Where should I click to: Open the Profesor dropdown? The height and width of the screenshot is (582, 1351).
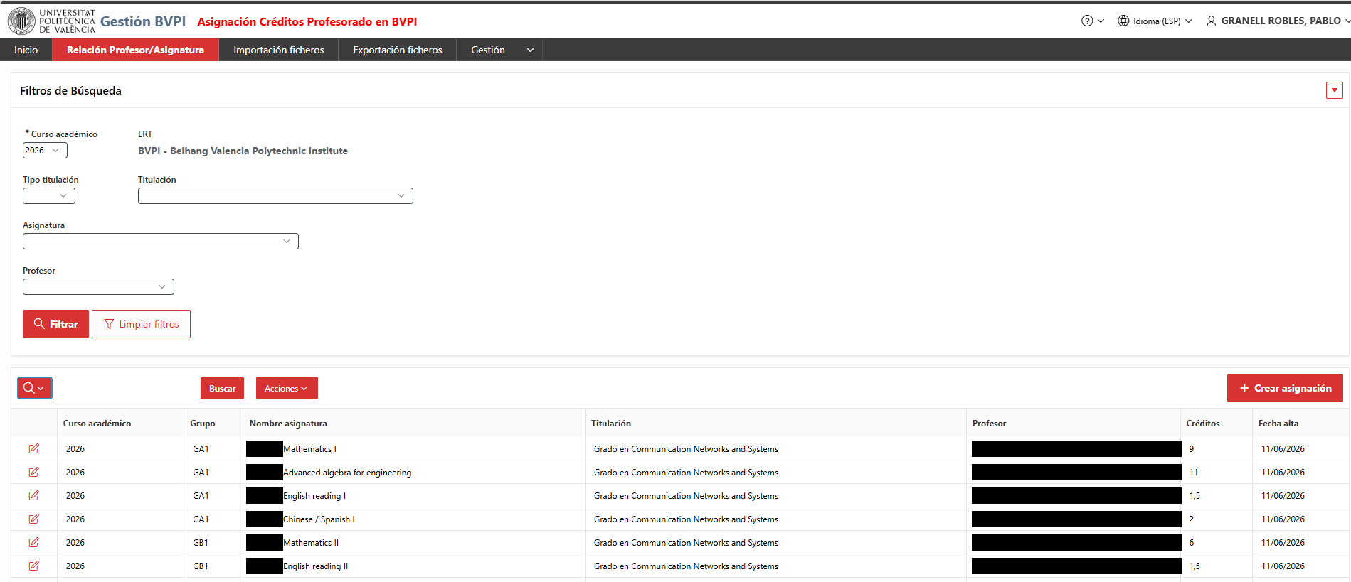[x=98, y=287]
